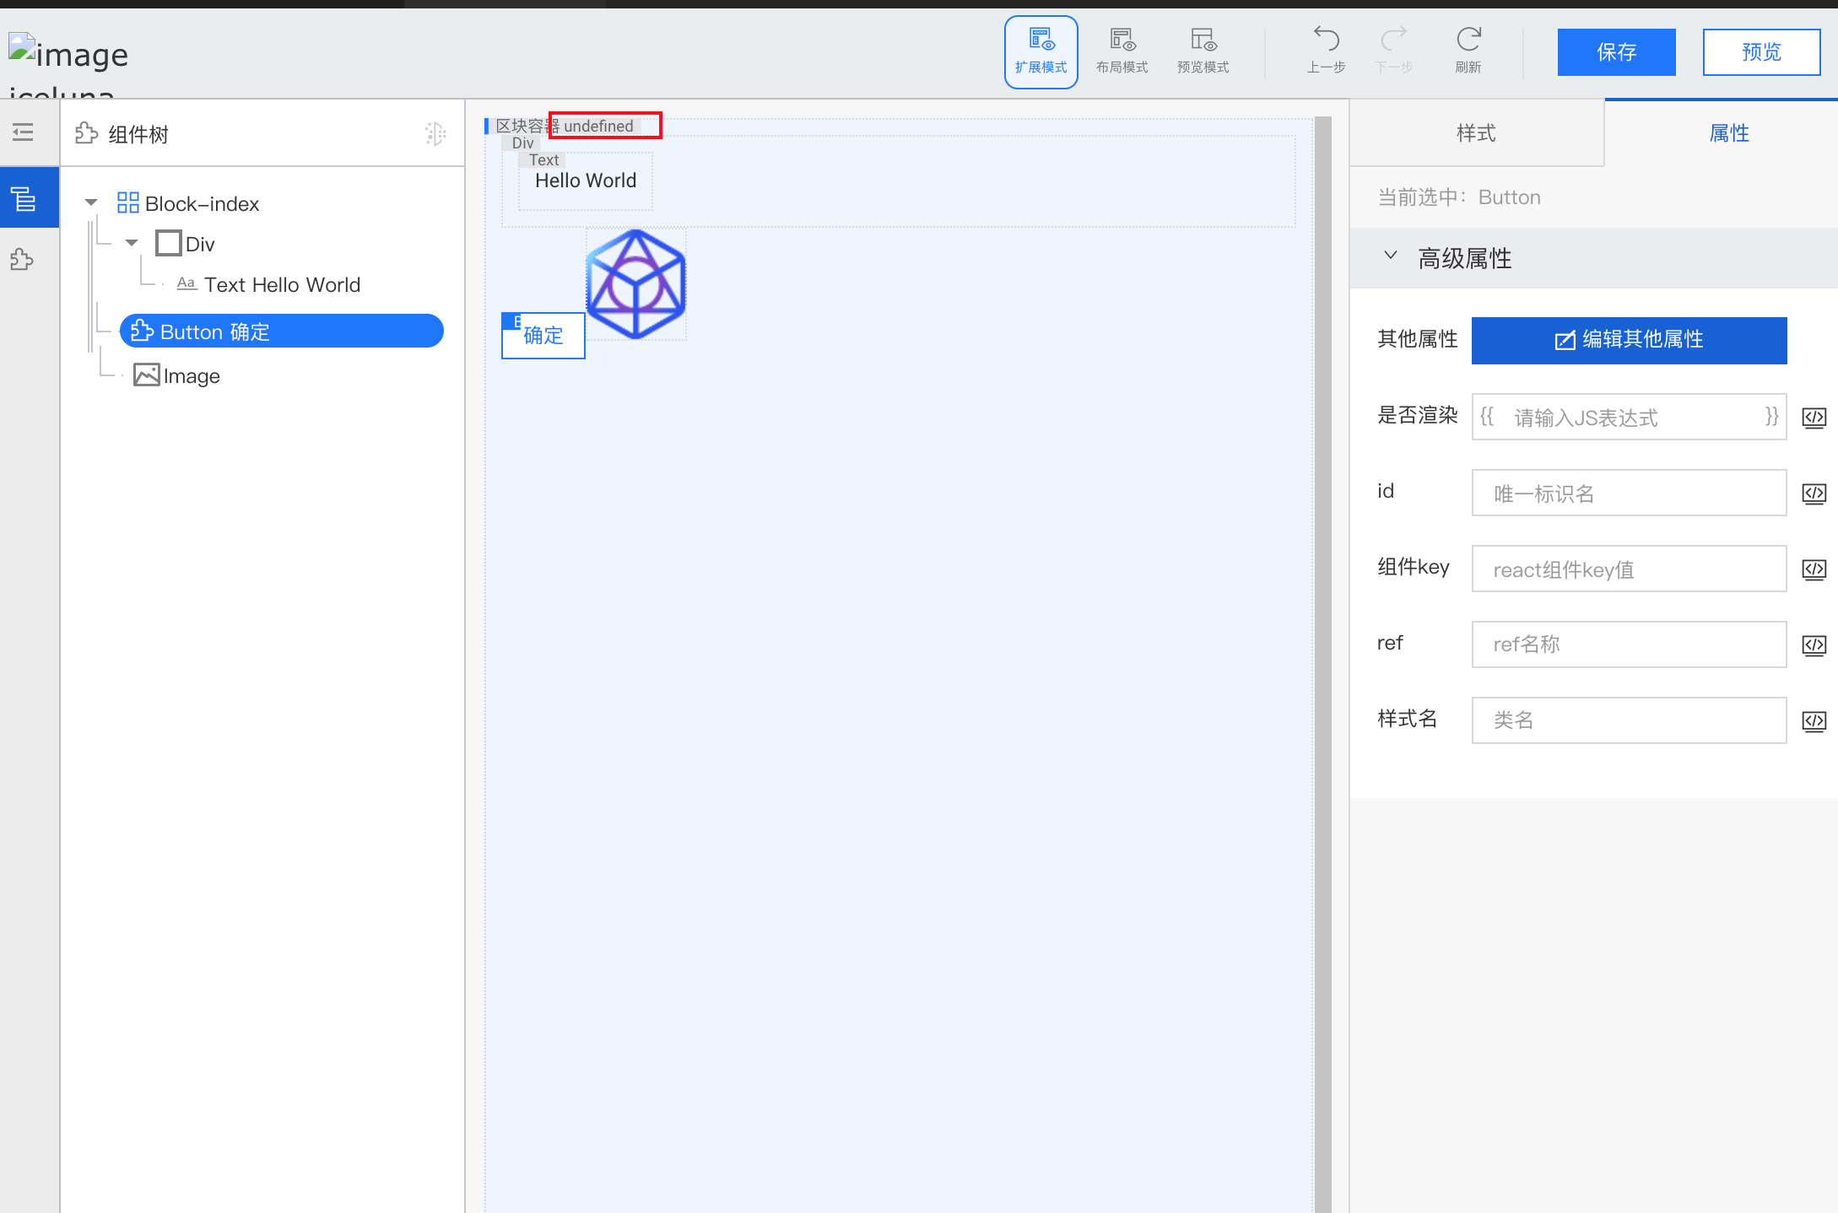
Task: Open the component library puzzle icon in sidebar
Action: click(21, 260)
